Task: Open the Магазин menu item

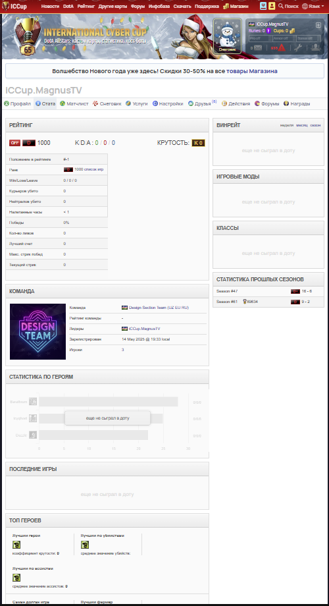Action: [x=236, y=6]
